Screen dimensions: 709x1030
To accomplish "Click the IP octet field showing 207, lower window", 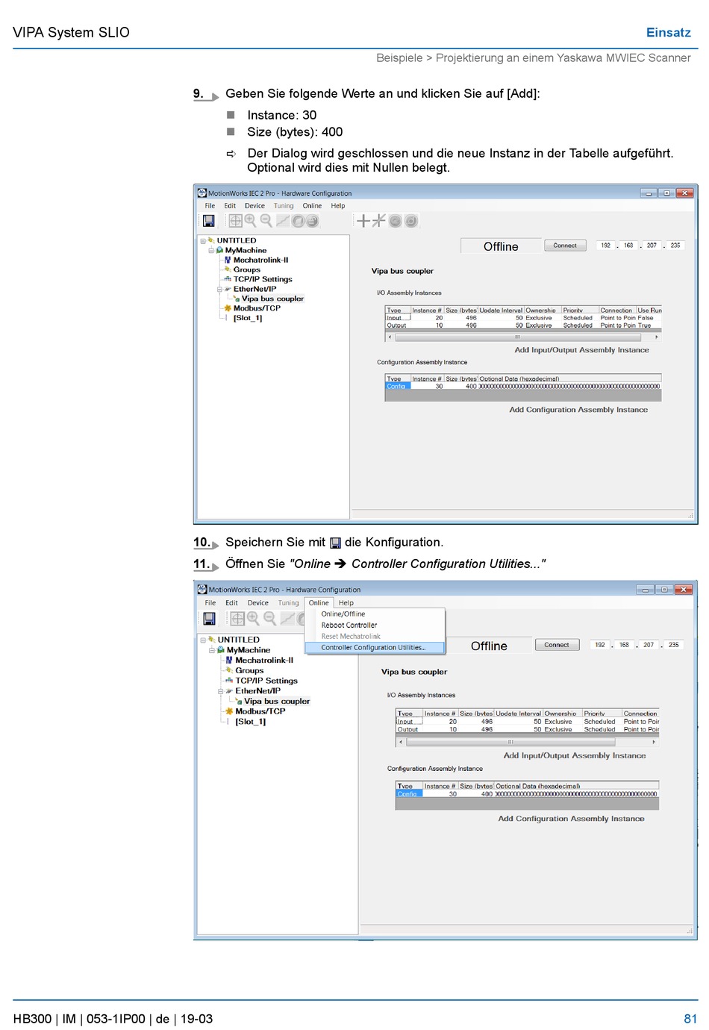I will tap(649, 645).
